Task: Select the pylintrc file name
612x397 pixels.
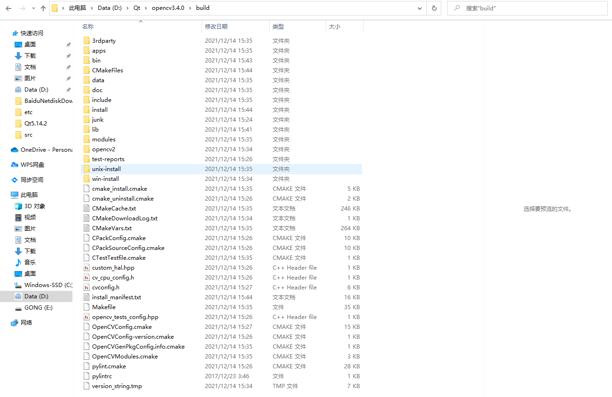Action: click(102, 376)
